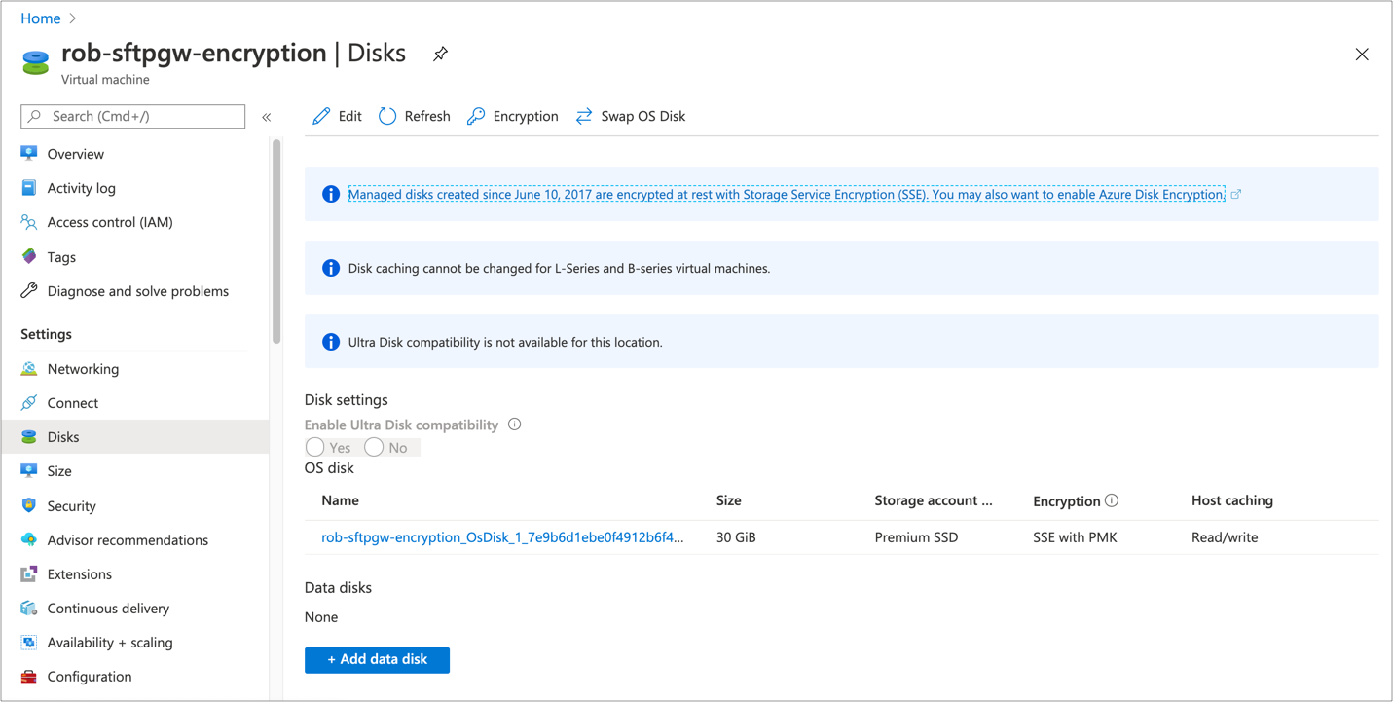This screenshot has height=702, width=1393.
Task: Collapse the sidebar with double chevron
Action: (266, 117)
